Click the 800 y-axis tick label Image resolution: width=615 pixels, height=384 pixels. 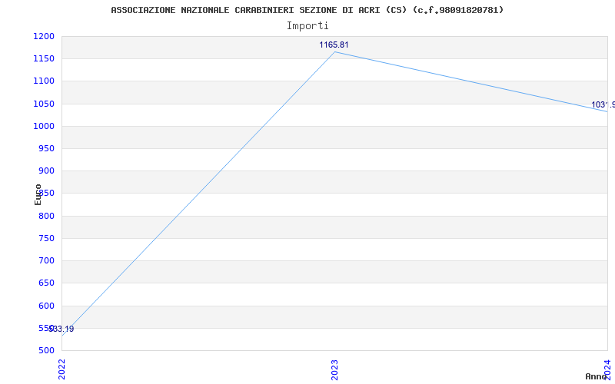pyautogui.click(x=47, y=216)
